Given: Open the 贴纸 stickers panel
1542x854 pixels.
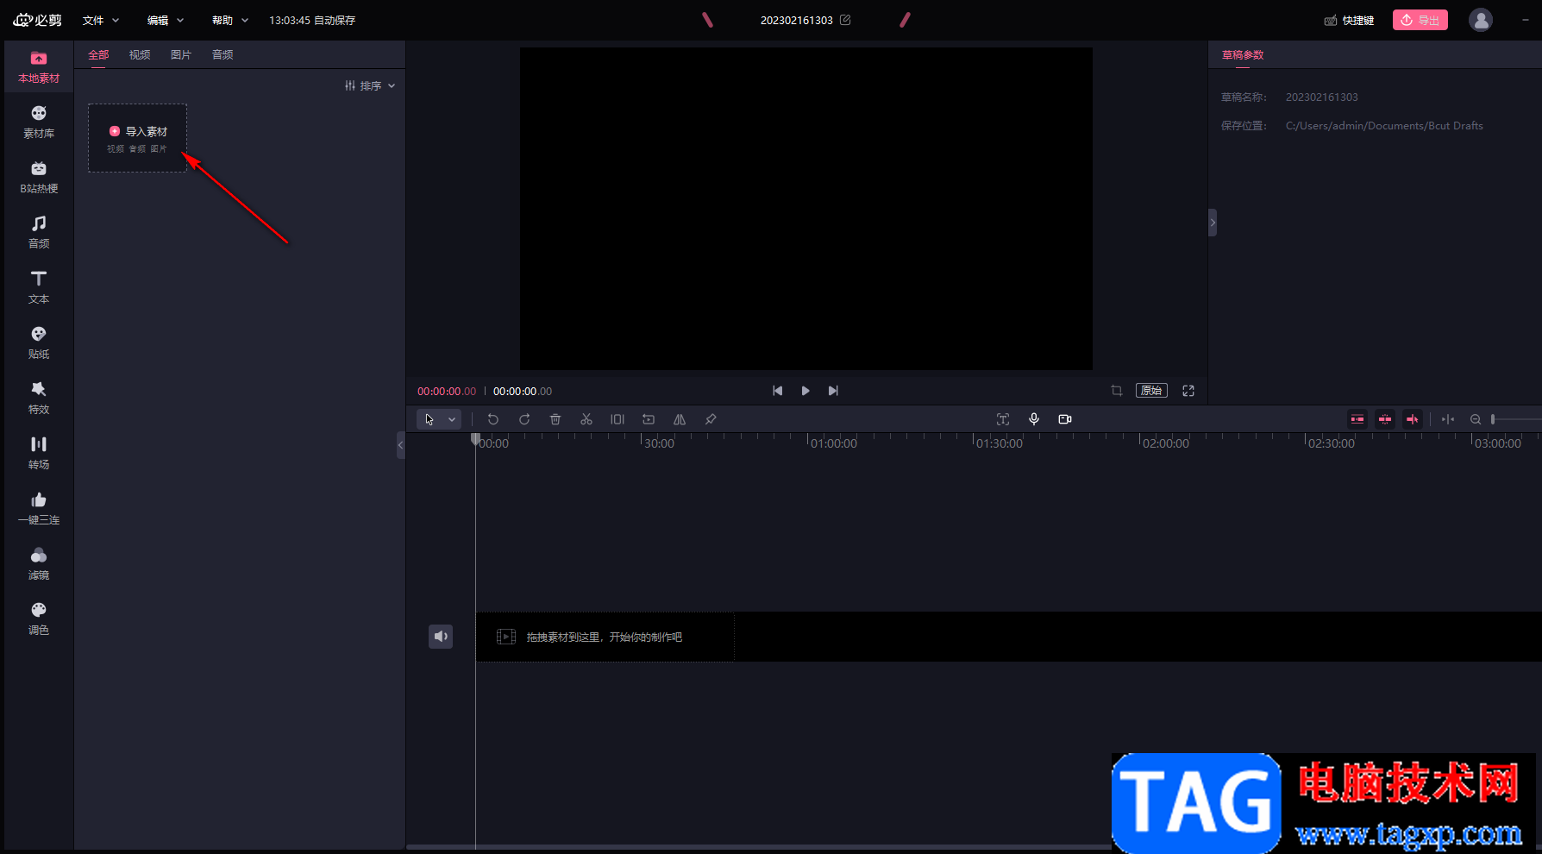Looking at the screenshot, I should coord(39,343).
